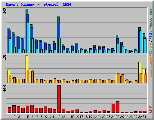Image resolution: width=154 pixels, height=120 pixels.
Task: Click day label 1 on x-axis
Action: tap(10, 117)
